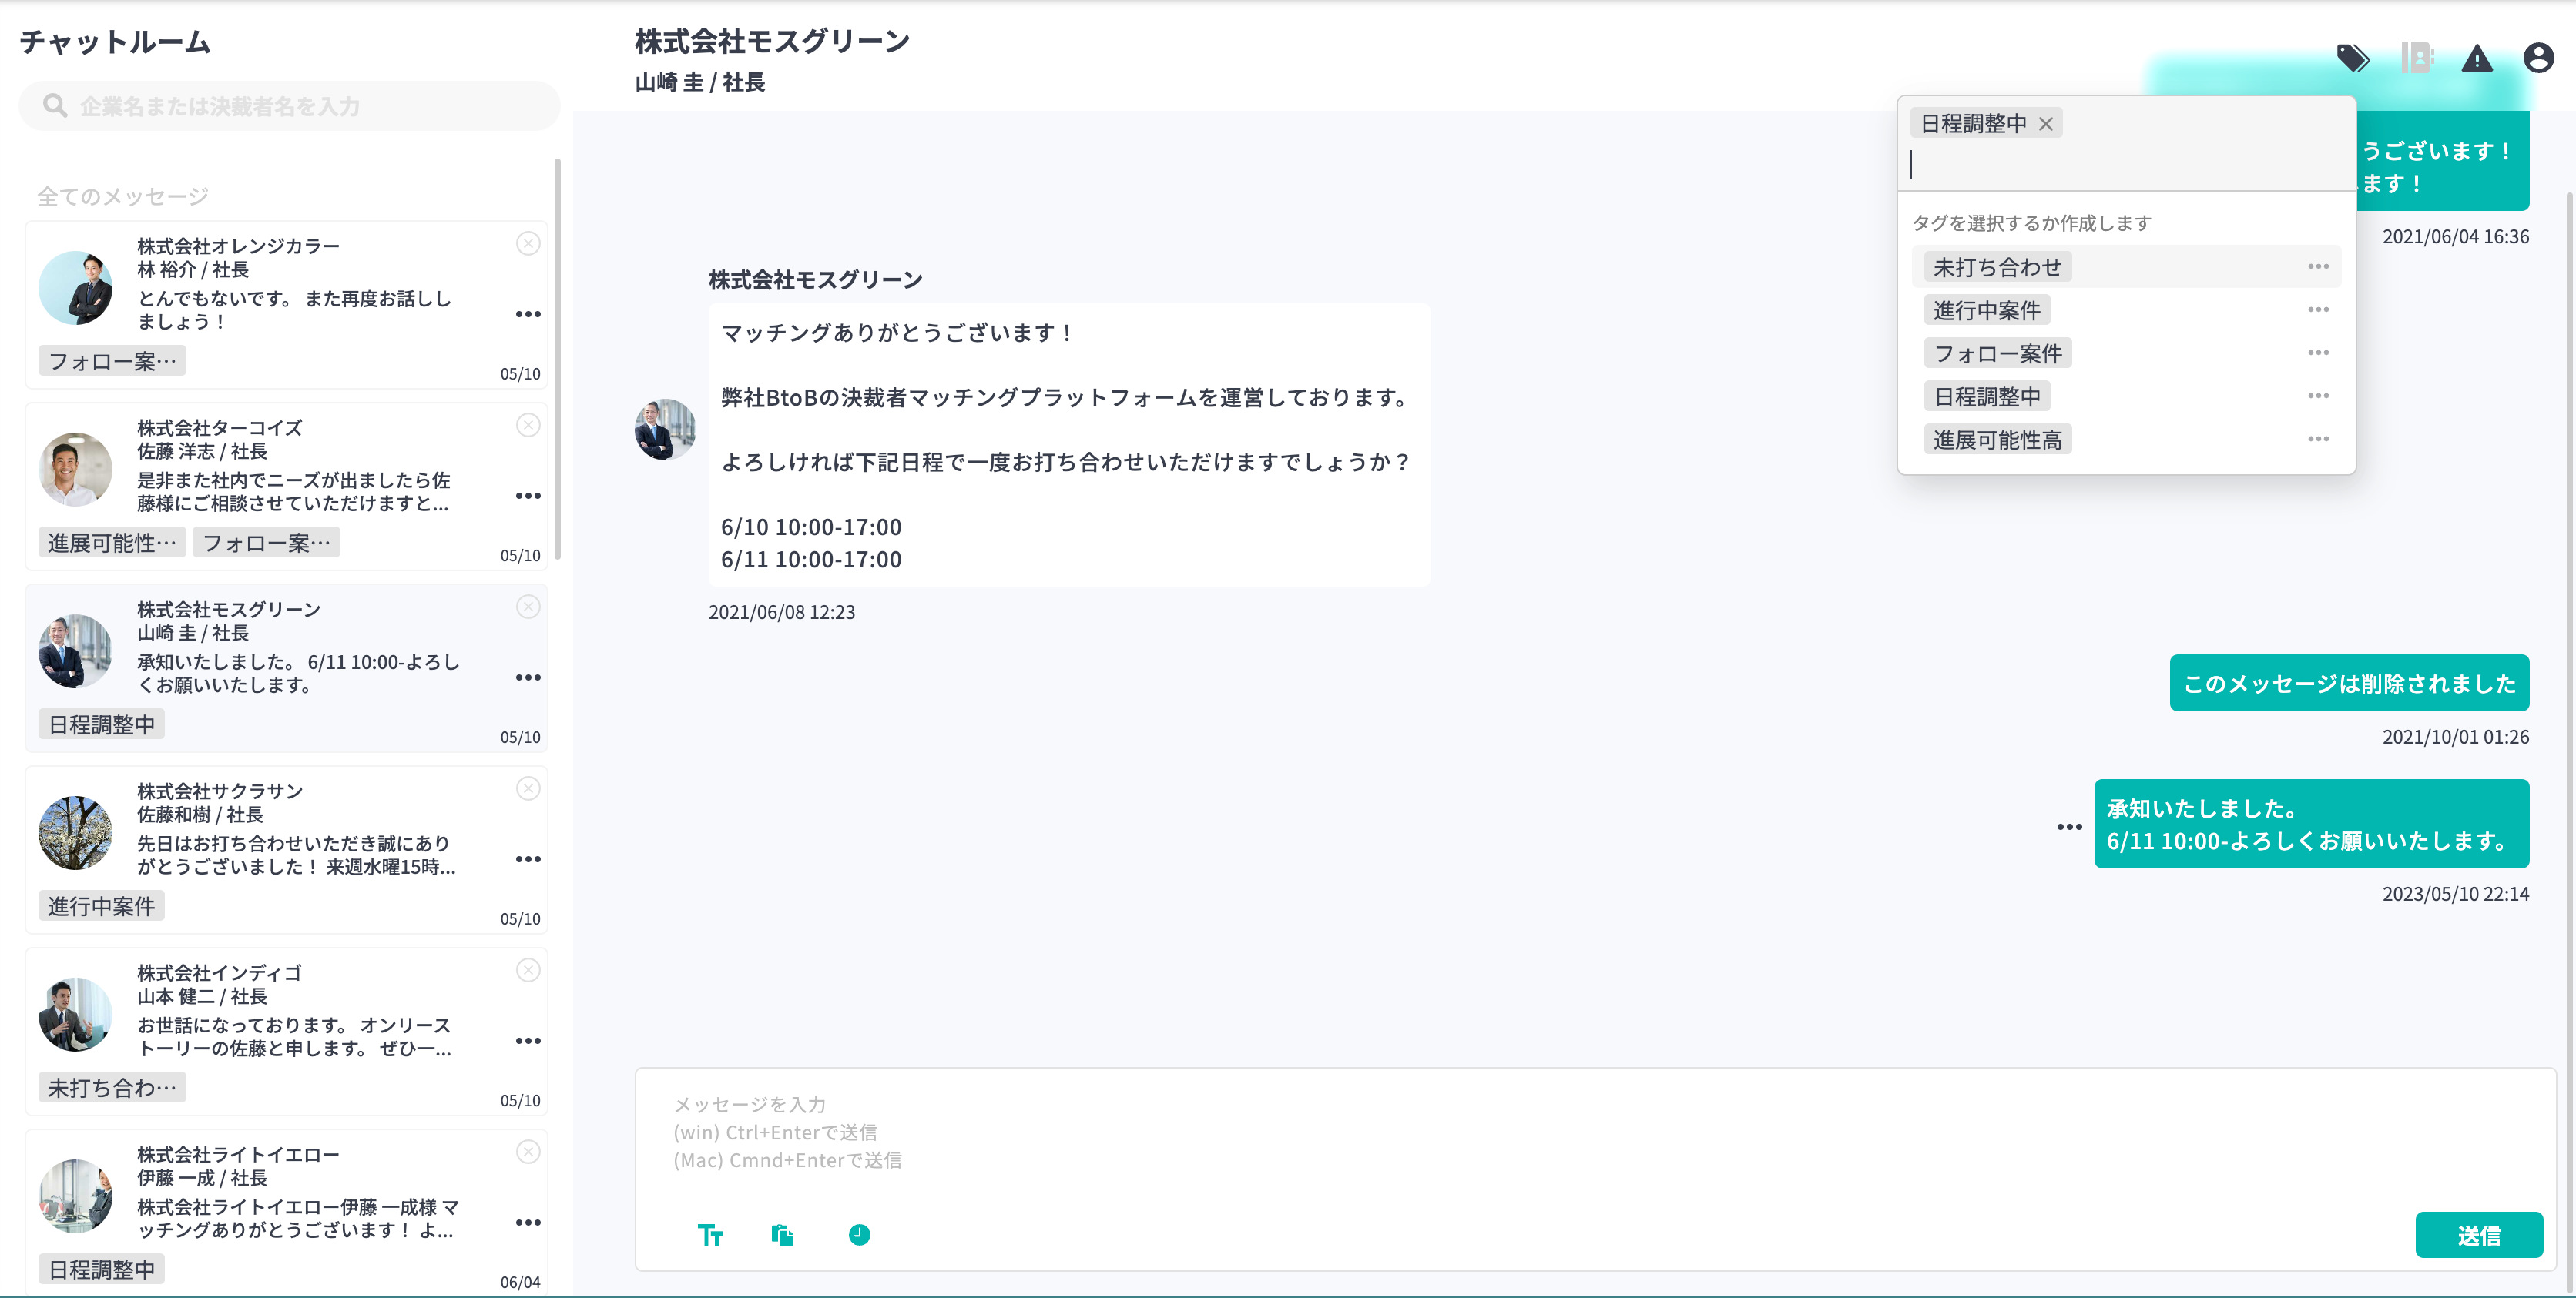Click the text formatting icon in composer
This screenshot has width=2576, height=1298.
tap(710, 1235)
